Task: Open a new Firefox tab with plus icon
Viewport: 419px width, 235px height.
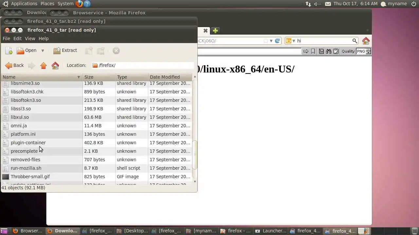Action: click(215, 31)
